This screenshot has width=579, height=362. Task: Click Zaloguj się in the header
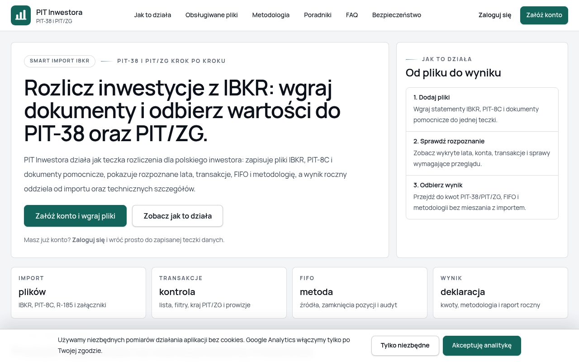click(x=495, y=15)
